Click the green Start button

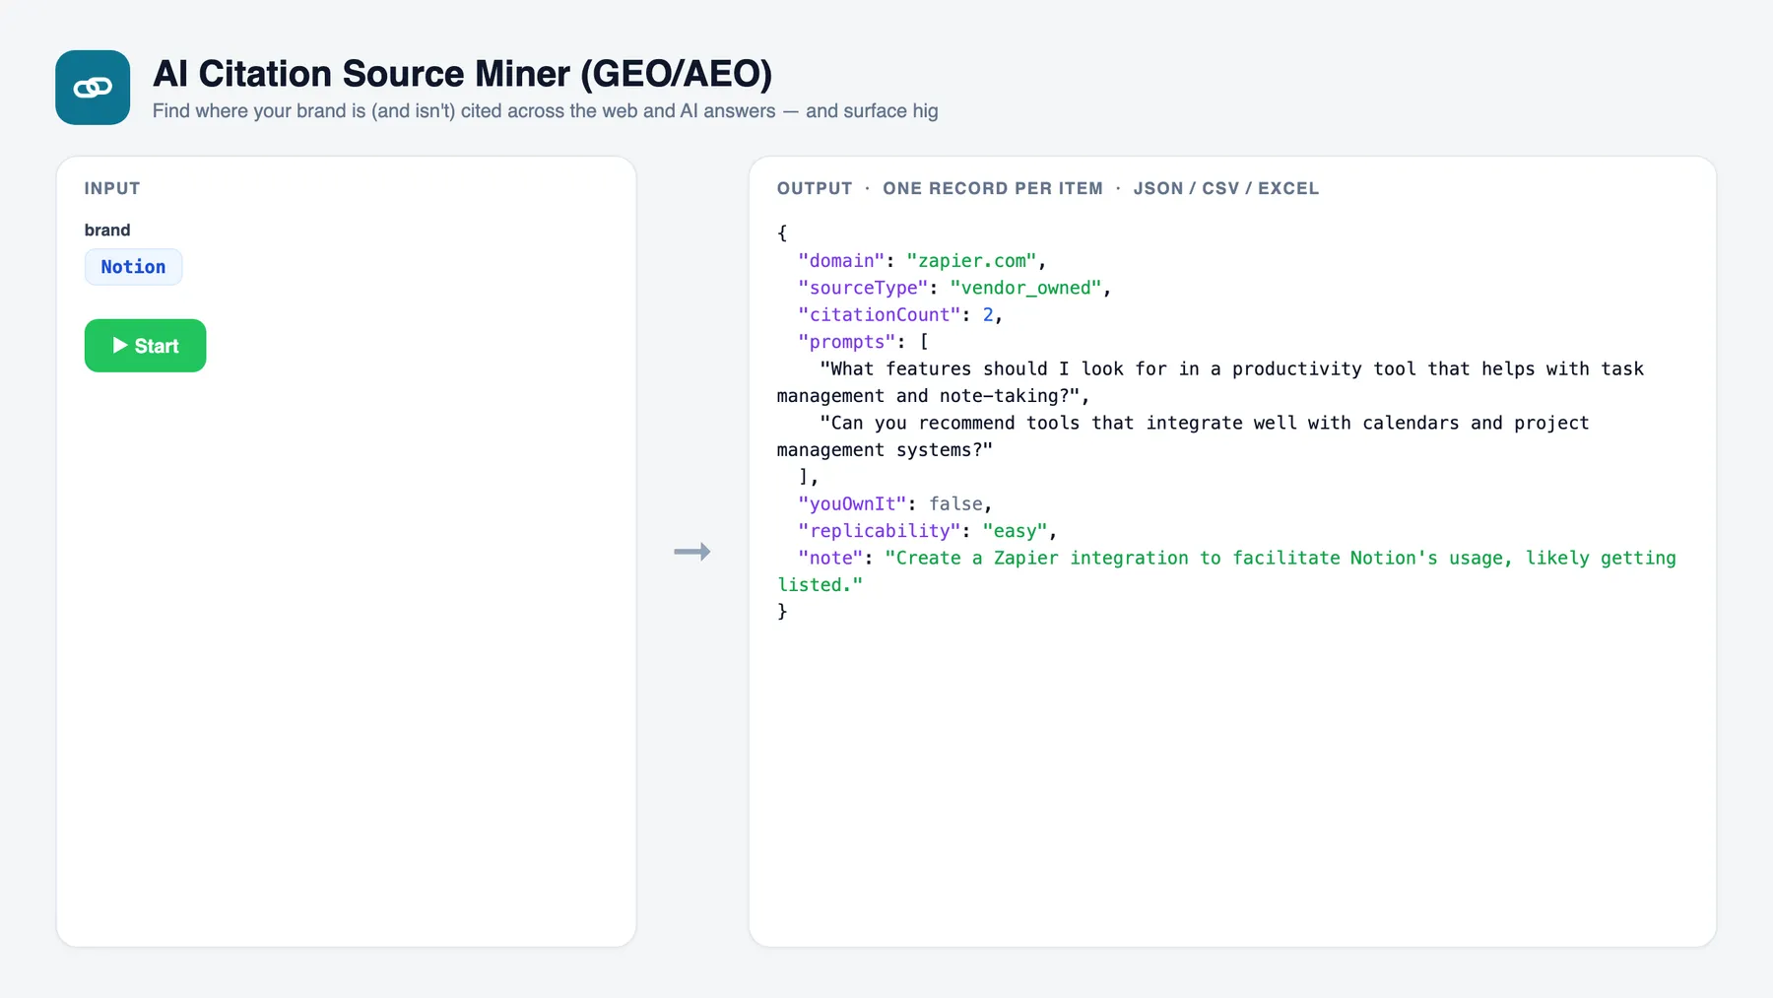tap(145, 346)
